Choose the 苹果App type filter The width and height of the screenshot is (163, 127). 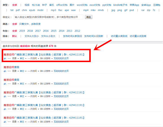134,5
